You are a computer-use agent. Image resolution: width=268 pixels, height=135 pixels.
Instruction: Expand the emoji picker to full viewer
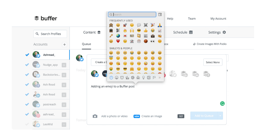(160, 15)
